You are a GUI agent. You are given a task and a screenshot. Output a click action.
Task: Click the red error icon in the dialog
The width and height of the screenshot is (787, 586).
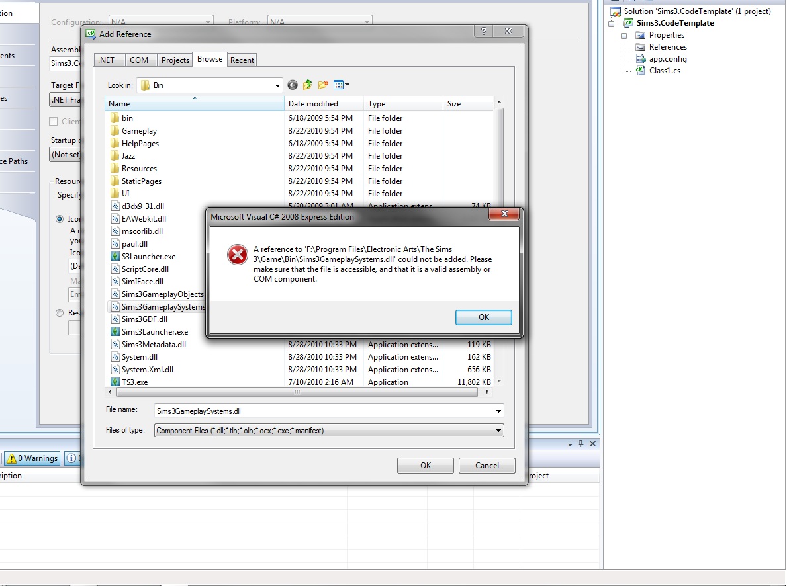237,255
